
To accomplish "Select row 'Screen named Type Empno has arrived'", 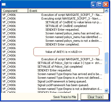I will point(53,74).
